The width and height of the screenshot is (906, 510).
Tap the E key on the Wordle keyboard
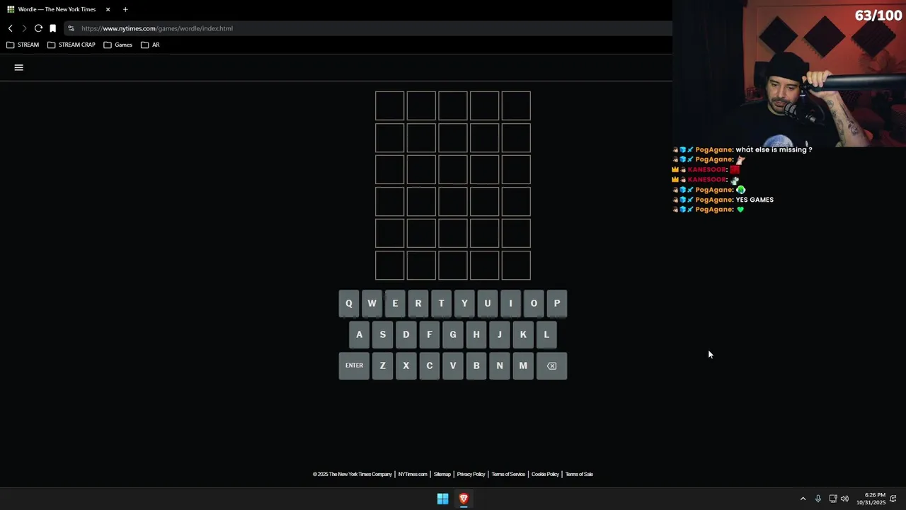click(x=395, y=303)
